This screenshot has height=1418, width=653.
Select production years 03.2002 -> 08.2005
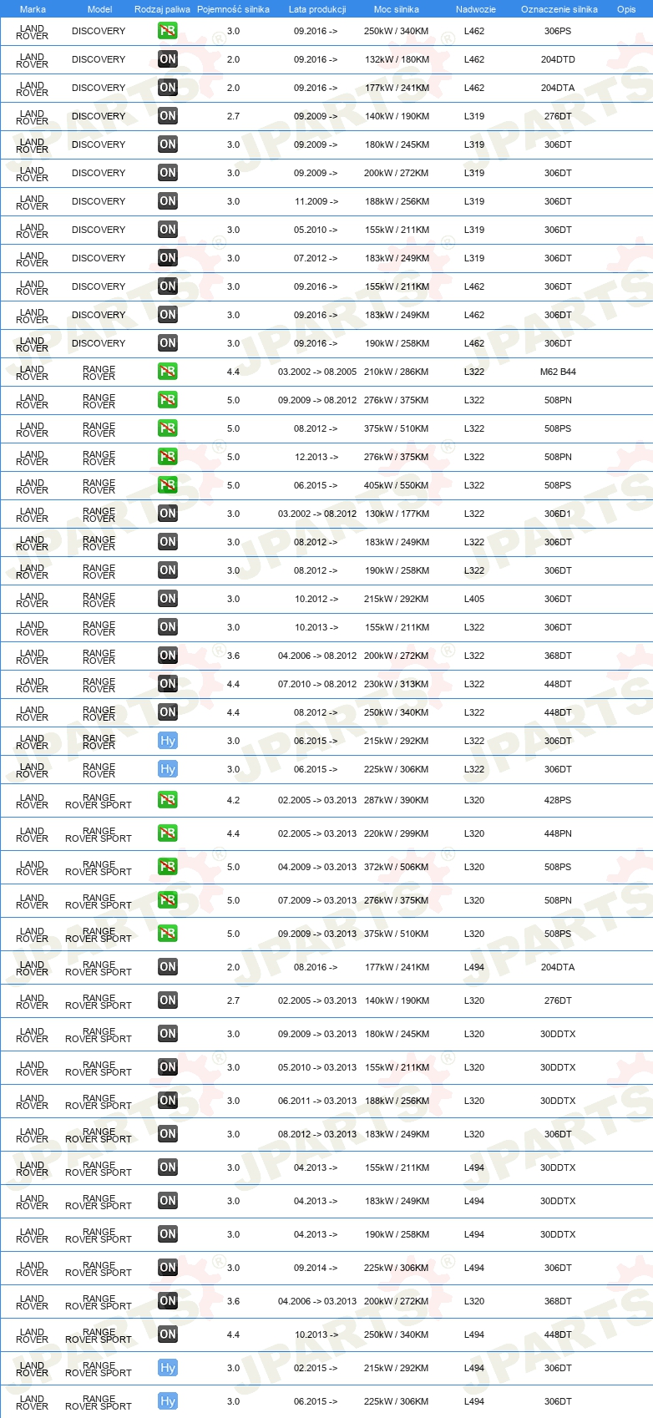(x=317, y=372)
